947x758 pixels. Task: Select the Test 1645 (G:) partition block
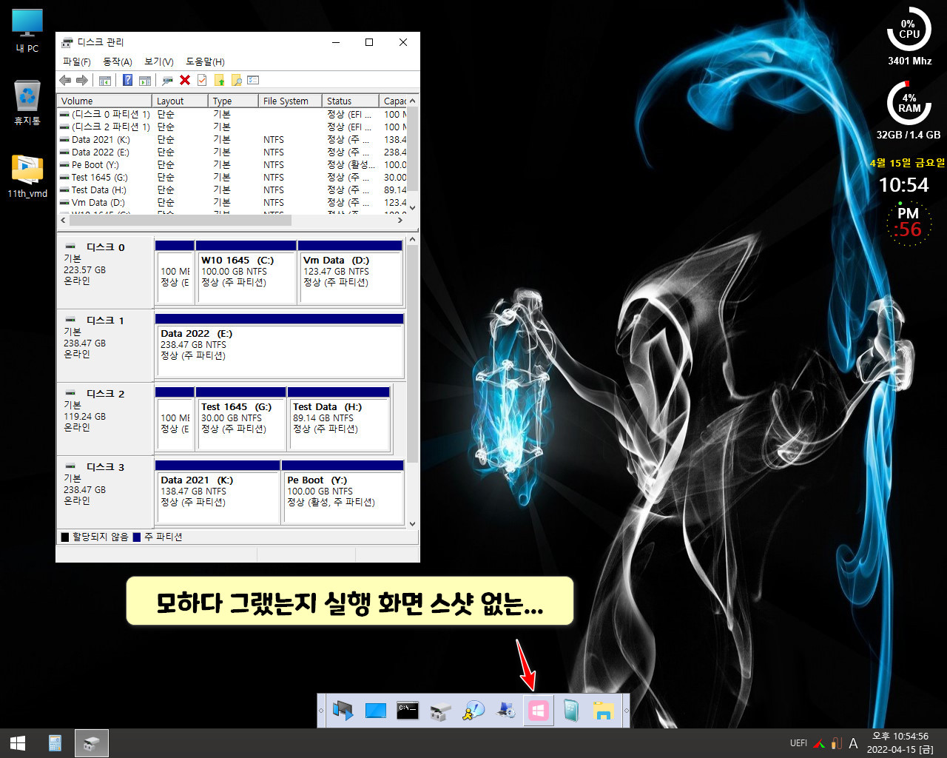click(x=241, y=418)
